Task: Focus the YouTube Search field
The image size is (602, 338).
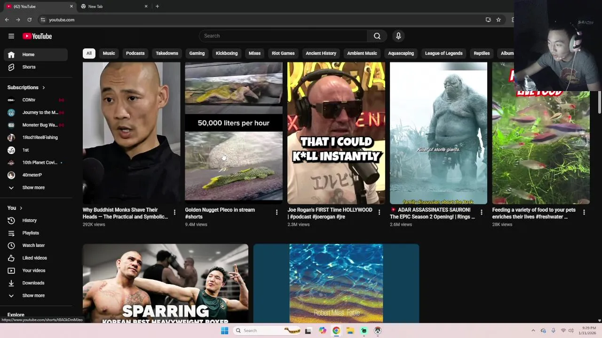Action: coord(284,36)
